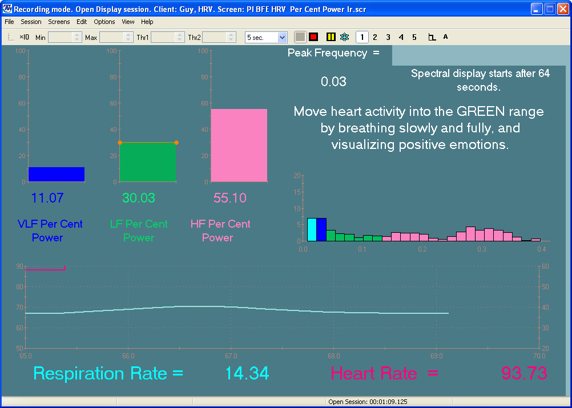This screenshot has width=572, height=408.
Task: Click the snowflake freeze icon
Action: (x=344, y=37)
